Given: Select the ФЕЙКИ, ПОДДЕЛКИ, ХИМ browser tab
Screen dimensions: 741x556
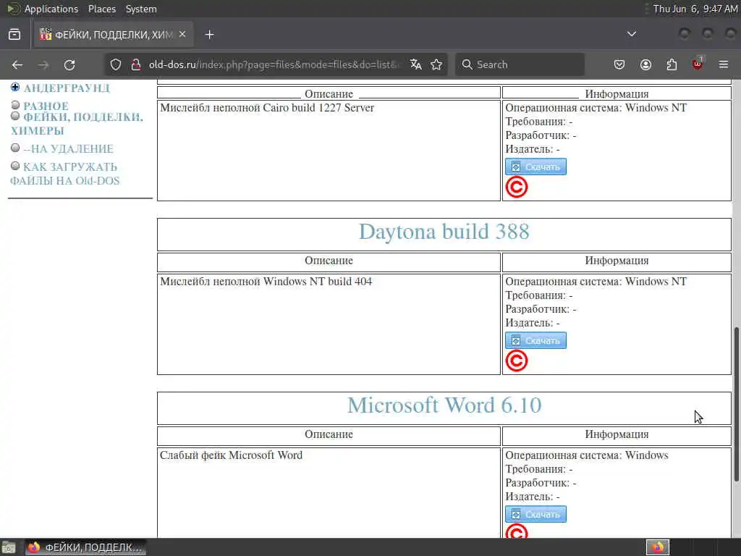Looking at the screenshot, I should (x=114, y=35).
